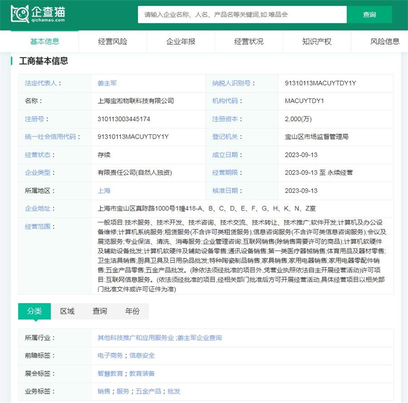
Task: Click the qichamao cat logo
Action: 38,14
